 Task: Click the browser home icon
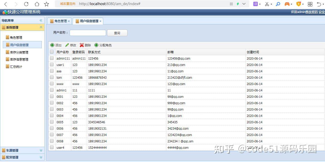37,4
